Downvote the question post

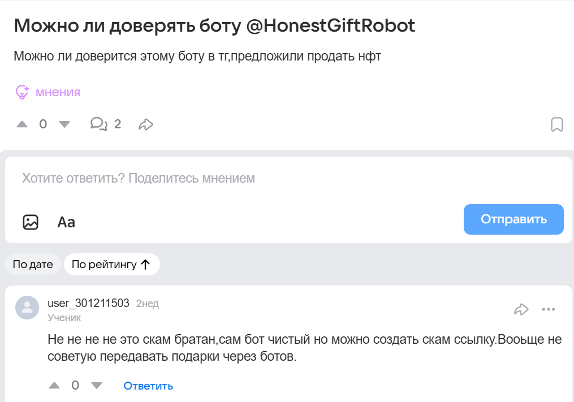[64, 124]
